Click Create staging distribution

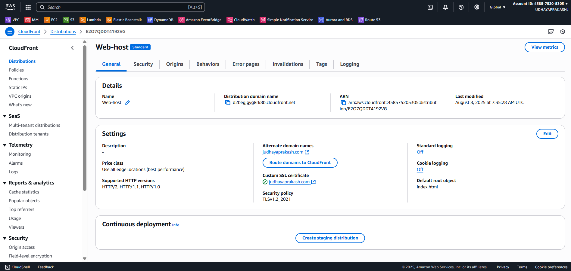point(330,238)
